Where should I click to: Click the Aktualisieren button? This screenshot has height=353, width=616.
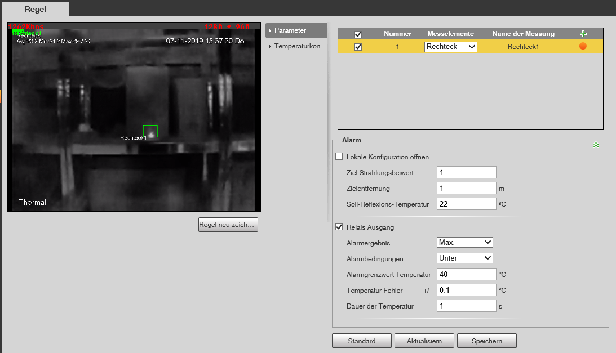pyautogui.click(x=424, y=341)
